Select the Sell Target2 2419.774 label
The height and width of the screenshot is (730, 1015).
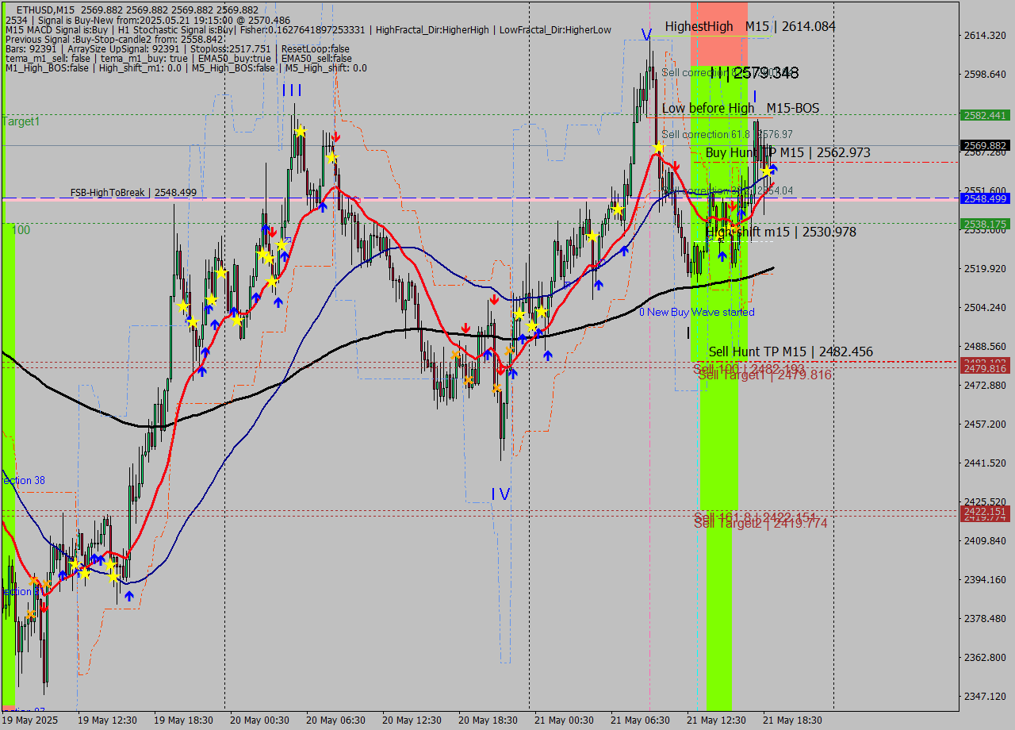(x=760, y=524)
